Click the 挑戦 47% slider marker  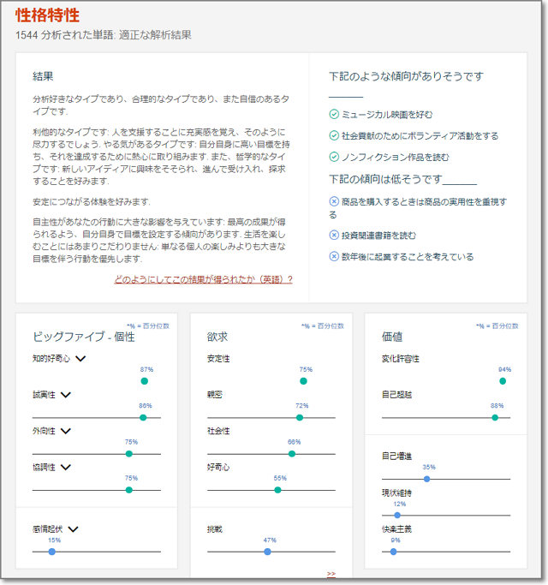[x=268, y=552]
